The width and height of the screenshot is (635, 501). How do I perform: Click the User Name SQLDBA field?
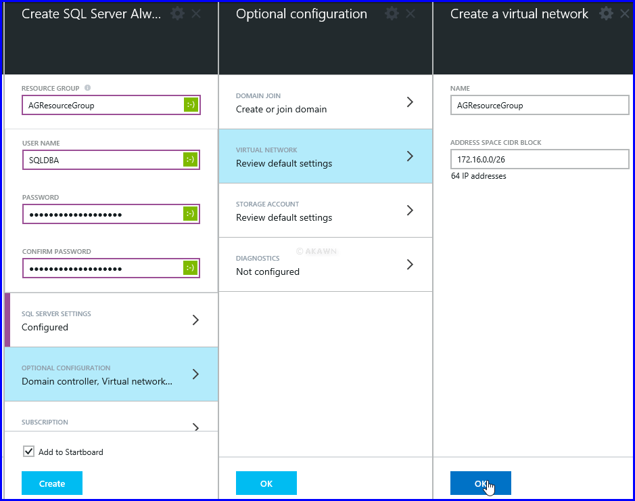pyautogui.click(x=111, y=160)
